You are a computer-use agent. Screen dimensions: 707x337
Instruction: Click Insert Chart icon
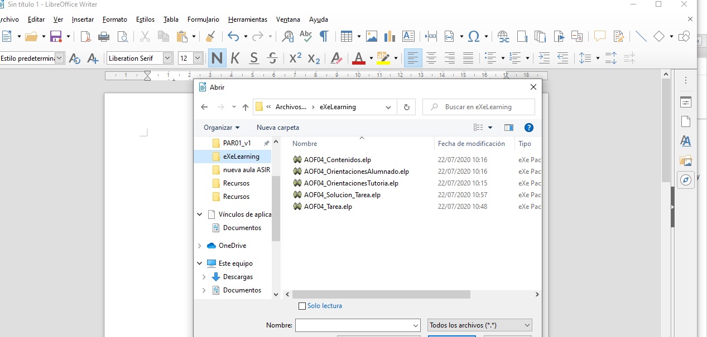(390, 37)
